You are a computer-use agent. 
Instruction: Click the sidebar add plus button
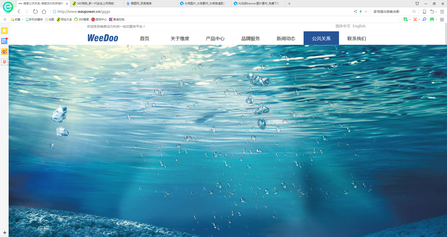click(x=4, y=233)
